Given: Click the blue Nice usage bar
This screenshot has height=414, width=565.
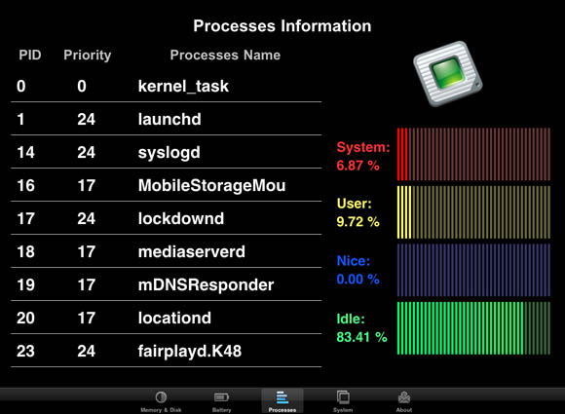Looking at the screenshot, I should coord(473,270).
